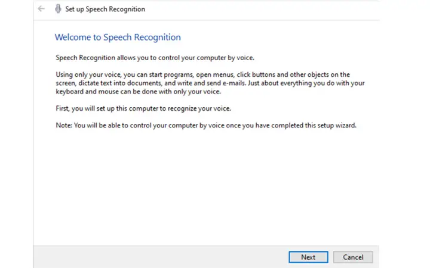Click the back arrow in the wizard header
This screenshot has width=430, height=268.
click(x=41, y=9)
